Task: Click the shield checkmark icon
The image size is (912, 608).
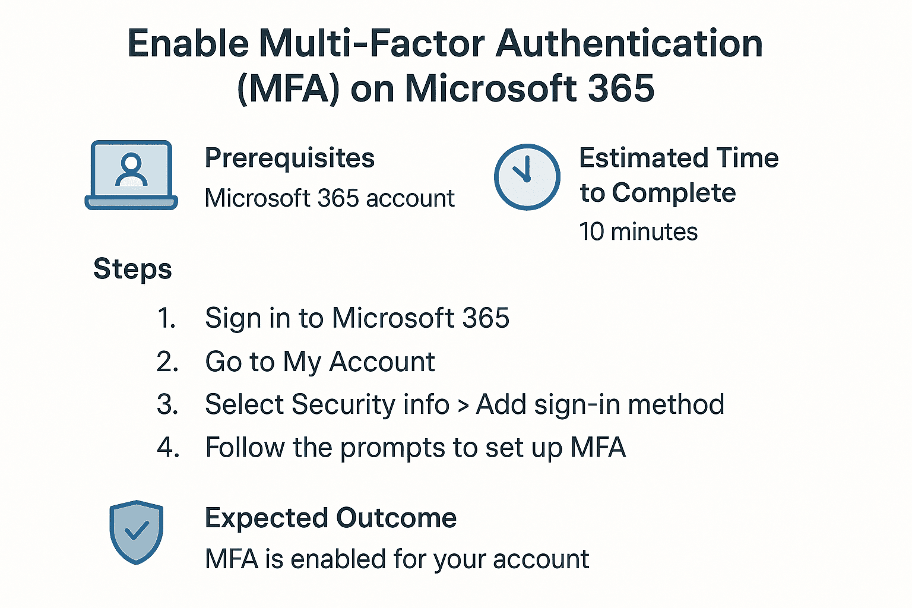Action: point(136,532)
